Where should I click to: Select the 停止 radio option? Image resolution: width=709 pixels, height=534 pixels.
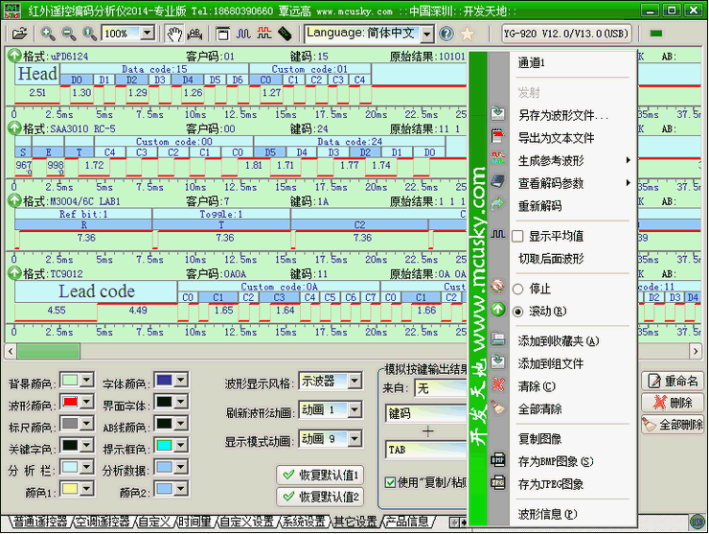coord(518,289)
